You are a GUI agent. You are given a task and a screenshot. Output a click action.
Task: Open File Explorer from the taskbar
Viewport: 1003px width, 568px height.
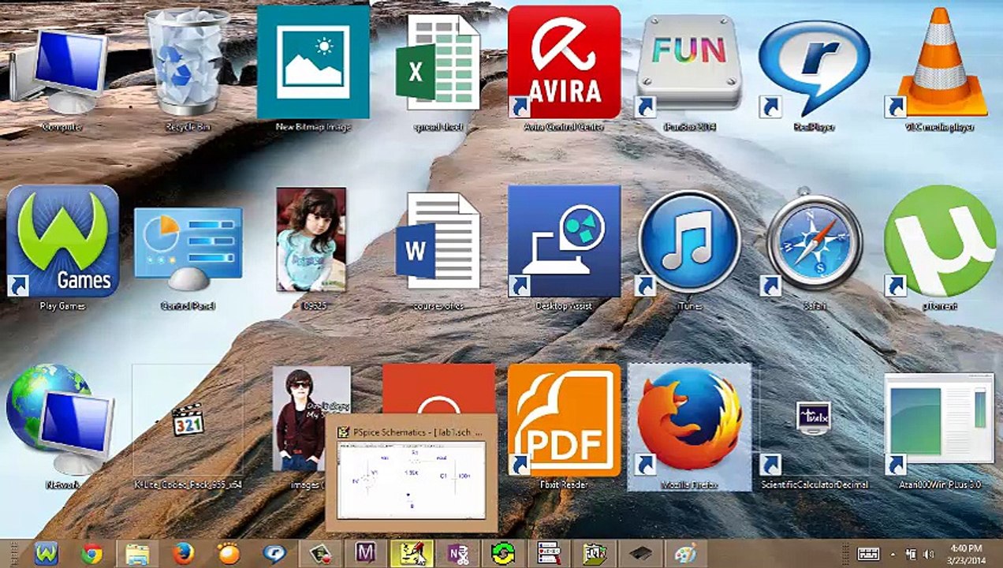[137, 554]
